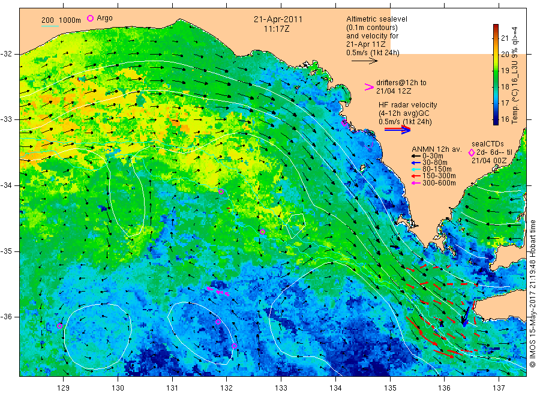Click the temperature color bar scale
540x396 pixels.
pyautogui.click(x=496, y=74)
